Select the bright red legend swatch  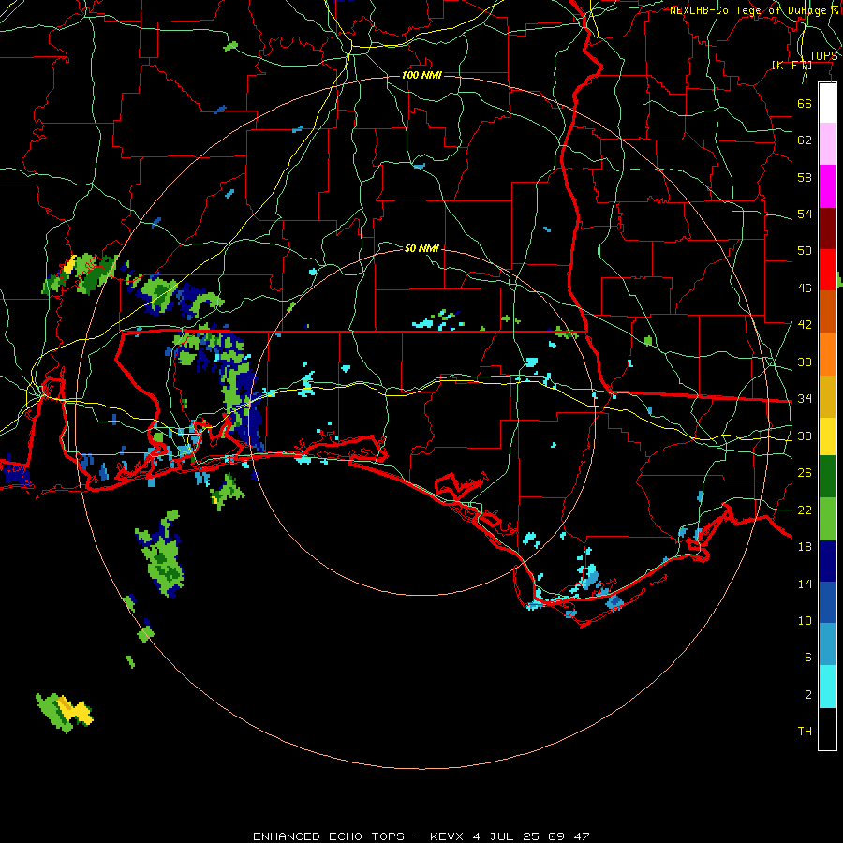(x=827, y=270)
